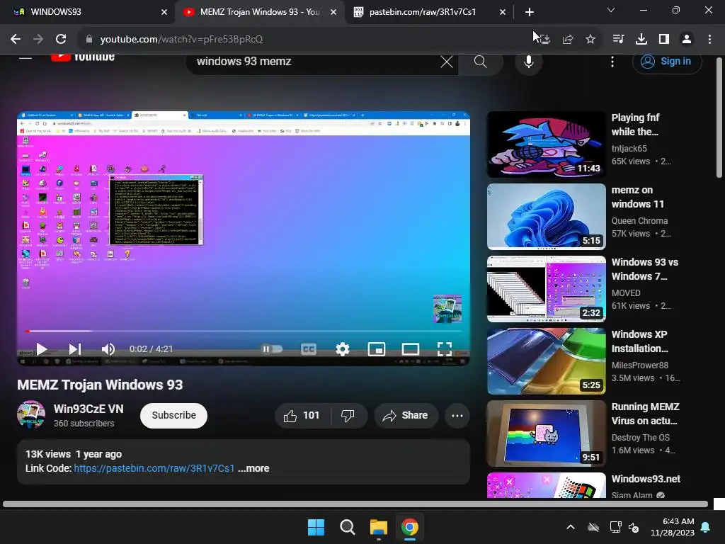Open the Windows93.net video title
Screen dimensions: 725x544
(646, 479)
